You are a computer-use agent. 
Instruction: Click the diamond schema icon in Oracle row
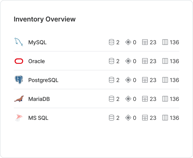point(128,61)
